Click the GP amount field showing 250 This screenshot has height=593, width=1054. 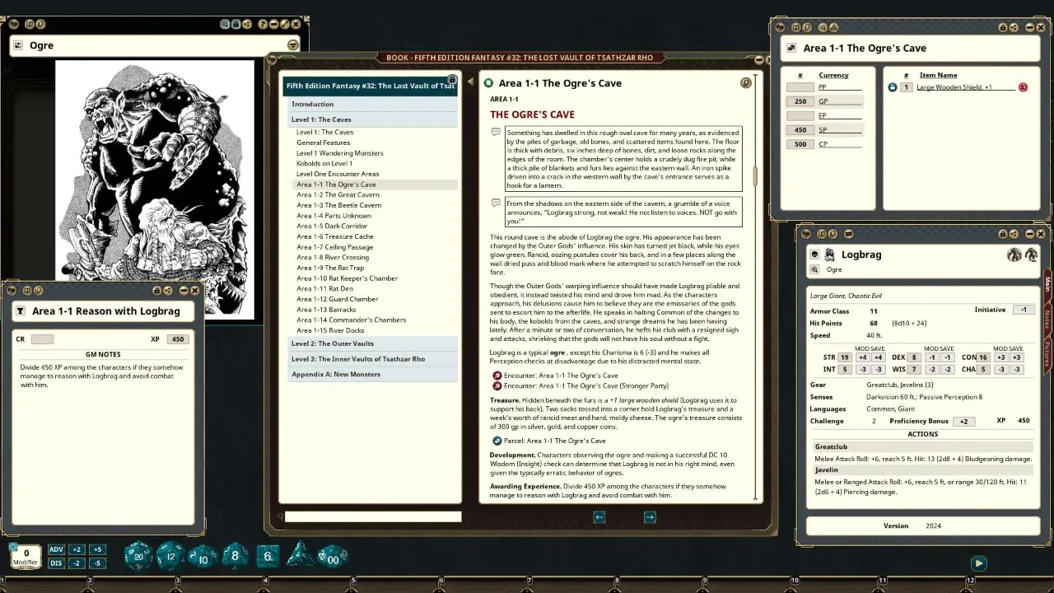(x=800, y=101)
